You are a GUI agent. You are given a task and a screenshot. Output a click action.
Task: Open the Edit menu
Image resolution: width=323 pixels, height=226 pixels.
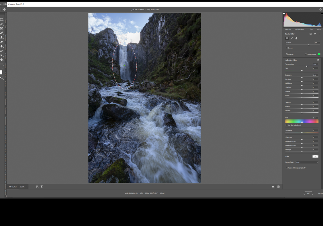[5, 4]
